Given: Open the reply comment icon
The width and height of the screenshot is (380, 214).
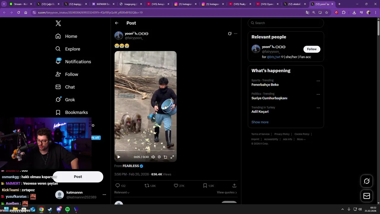Looking at the screenshot, I should coord(118,185).
